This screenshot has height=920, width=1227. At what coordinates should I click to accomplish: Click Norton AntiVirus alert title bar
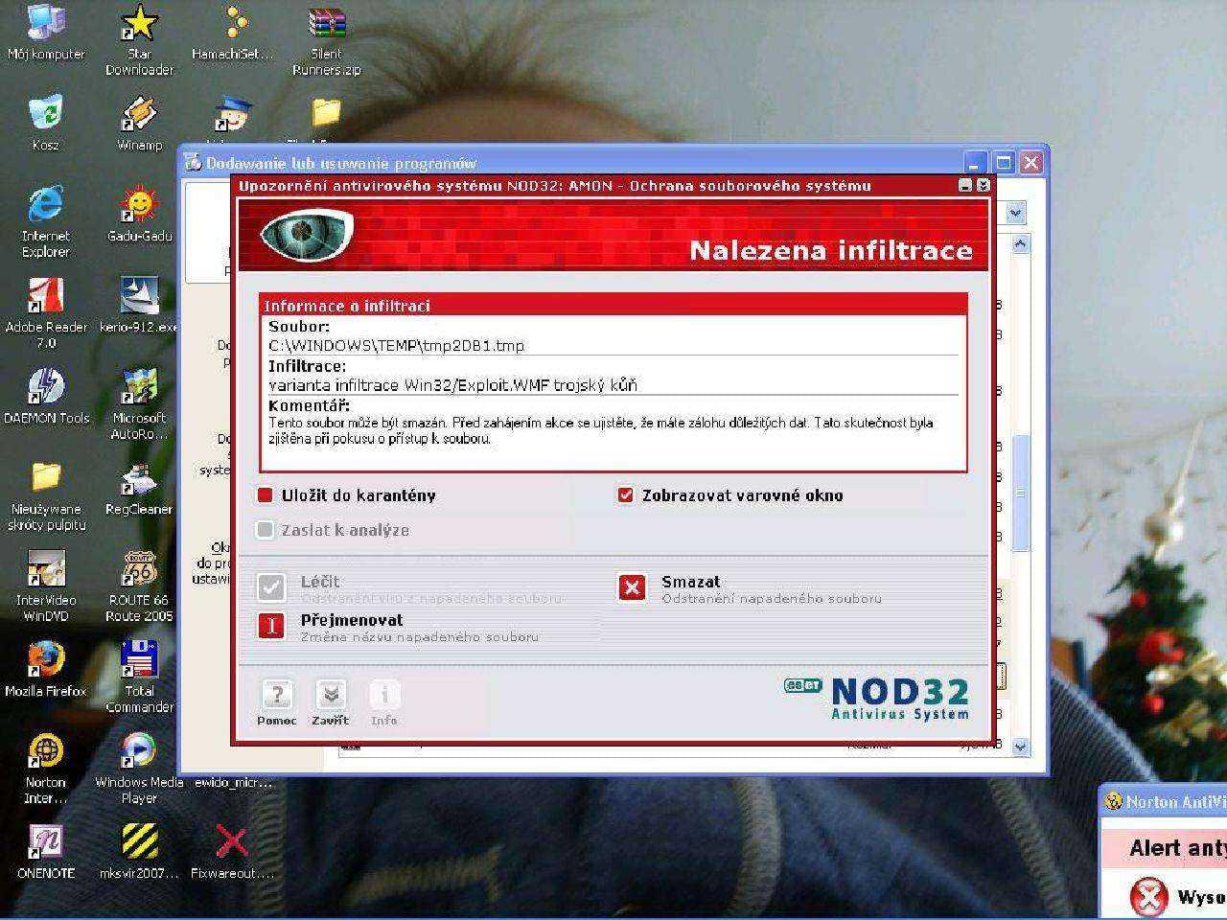(x=1164, y=801)
